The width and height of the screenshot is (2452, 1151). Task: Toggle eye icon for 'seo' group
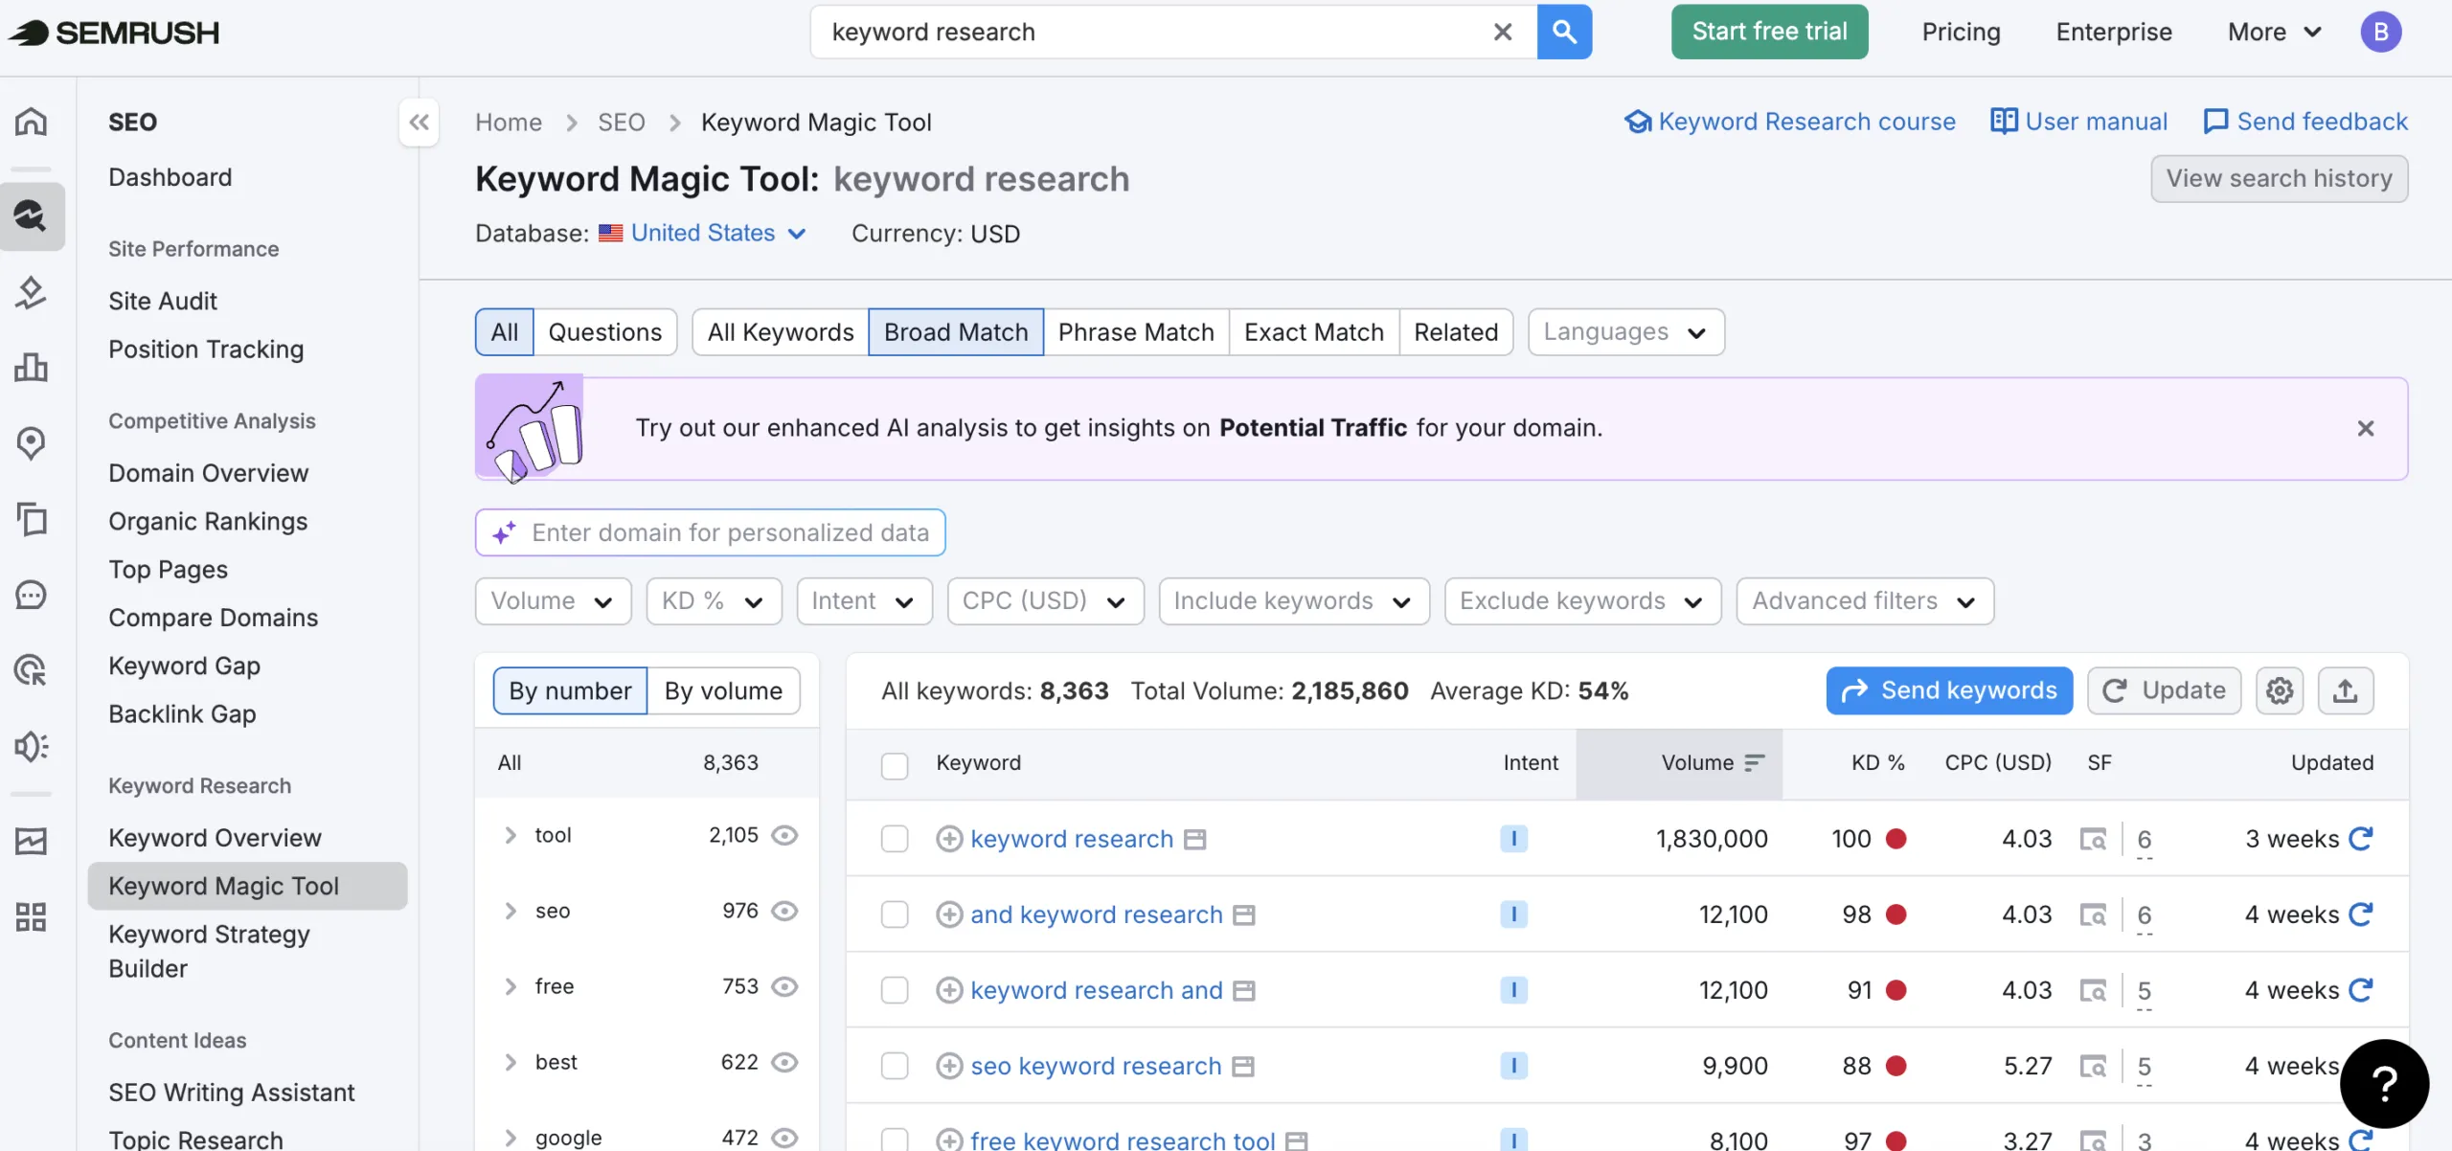(784, 911)
